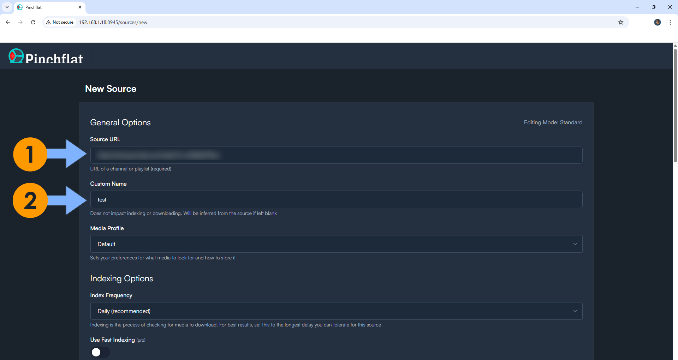This screenshot has width=678, height=360.
Task: Restore down the browser window
Action: (654, 7)
